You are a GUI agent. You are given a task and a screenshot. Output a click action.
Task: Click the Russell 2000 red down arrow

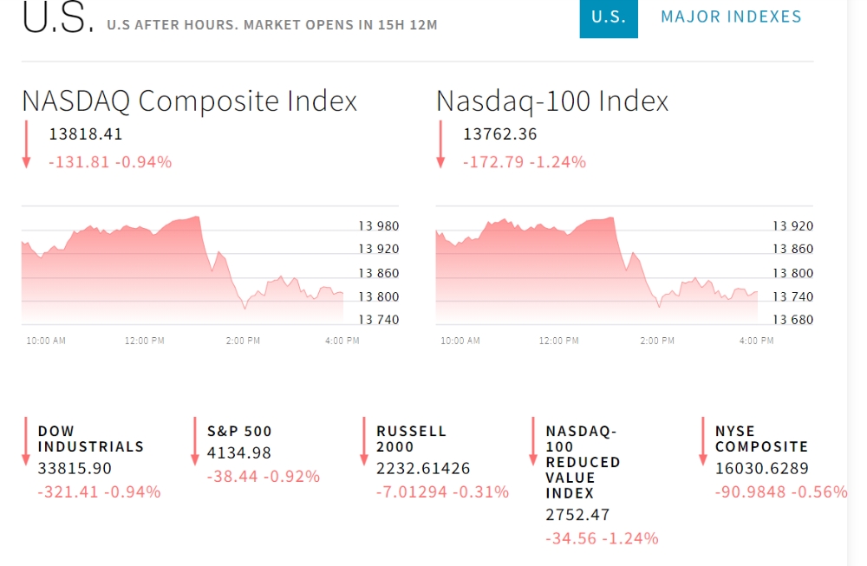tap(364, 441)
